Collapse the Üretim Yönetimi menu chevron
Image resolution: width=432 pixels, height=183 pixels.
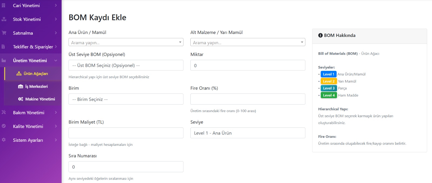point(56,61)
